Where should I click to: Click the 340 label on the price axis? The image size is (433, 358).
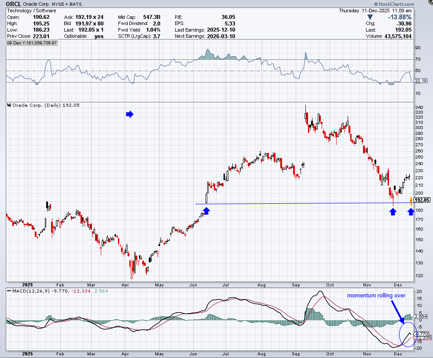tap(419, 107)
